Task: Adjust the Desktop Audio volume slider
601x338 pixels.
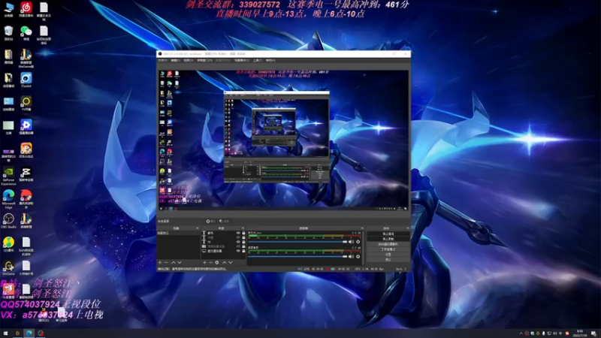Action: [297, 256]
